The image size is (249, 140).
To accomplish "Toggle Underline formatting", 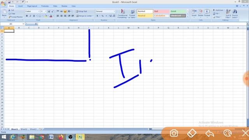I will pyautogui.click(x=34, y=16).
